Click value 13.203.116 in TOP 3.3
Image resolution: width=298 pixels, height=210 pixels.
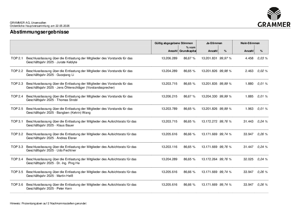[169, 147]
